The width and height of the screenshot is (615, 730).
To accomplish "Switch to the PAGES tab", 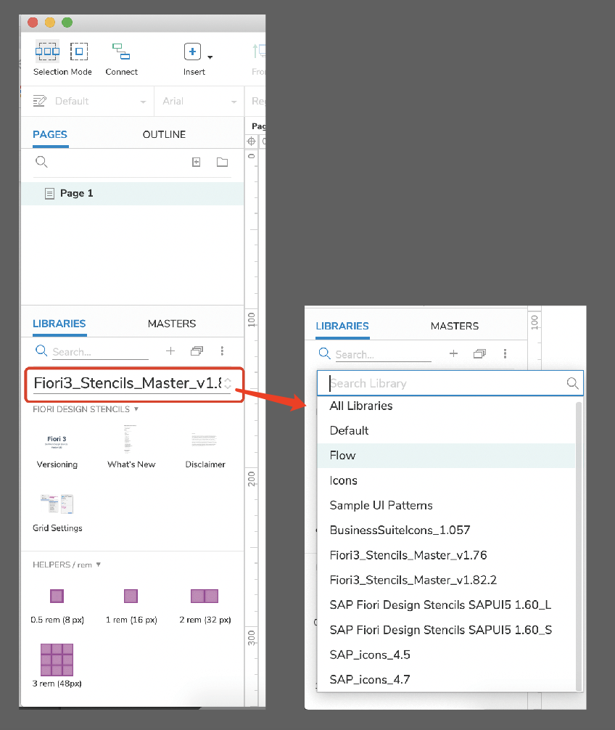I will (x=50, y=134).
